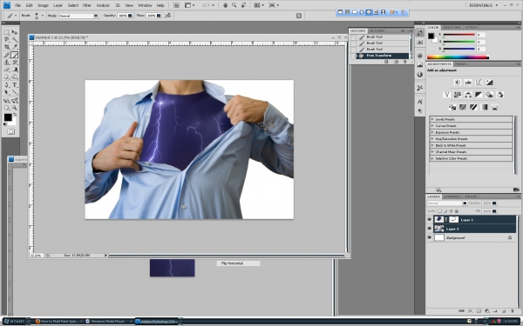Select the Type tool
This screenshot has height=326, width=523.
pyautogui.click(x=15, y=85)
